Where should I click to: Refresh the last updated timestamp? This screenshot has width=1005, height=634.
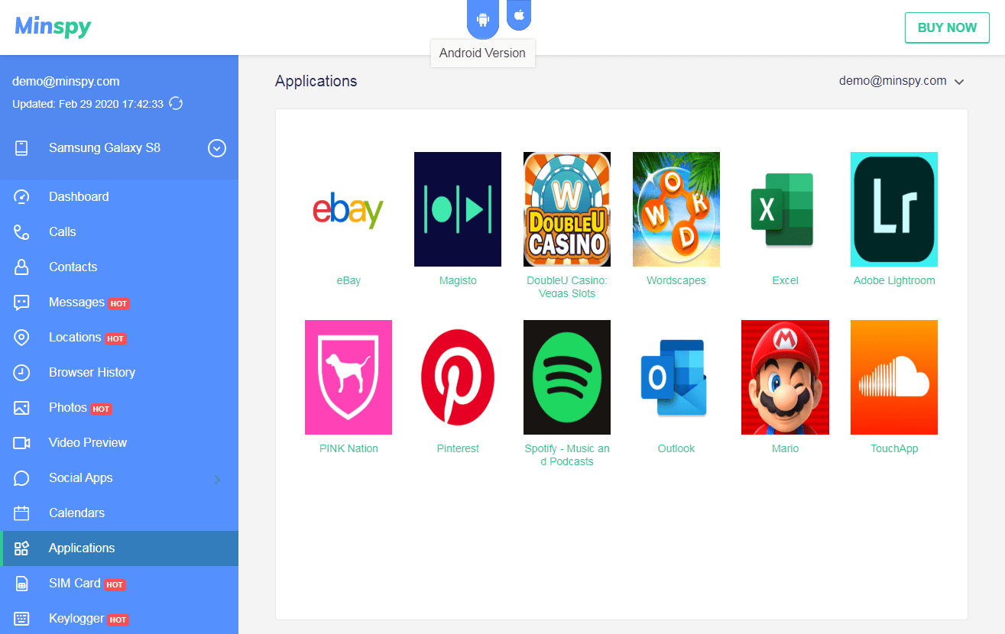(x=176, y=103)
